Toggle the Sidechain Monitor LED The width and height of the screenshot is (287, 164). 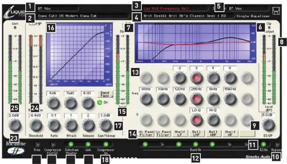pyautogui.click(x=71, y=144)
